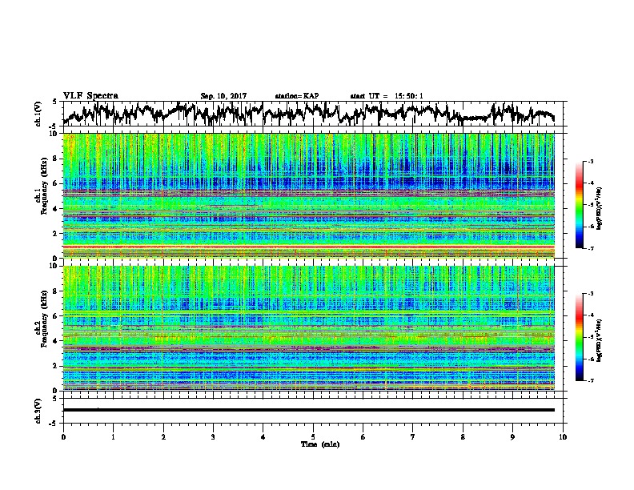Click the "VLF Spectra" plot title
Viewport: 634px width, 490px height.
click(x=90, y=96)
